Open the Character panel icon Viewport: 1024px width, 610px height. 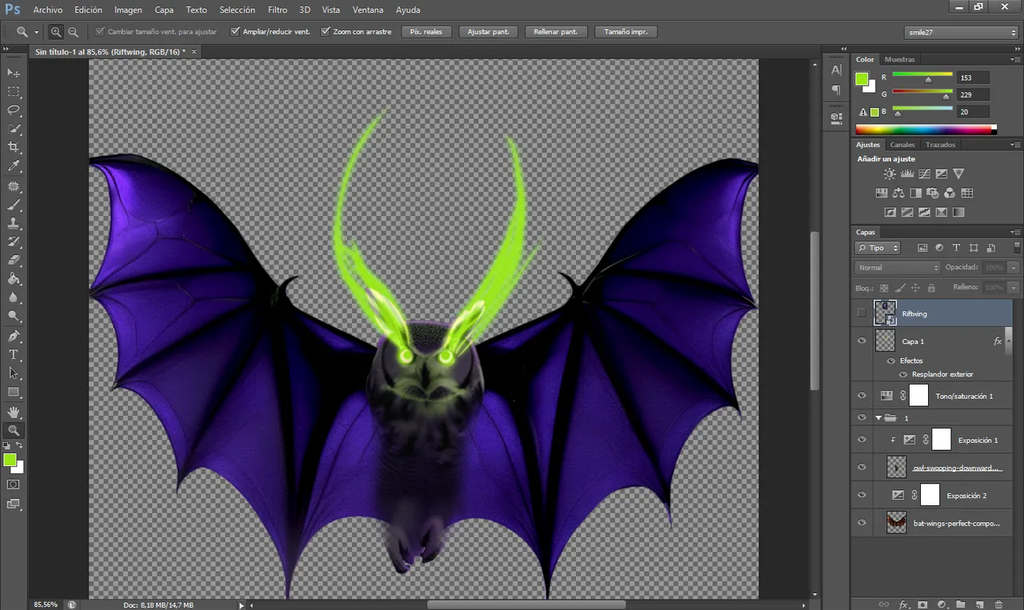coord(837,70)
